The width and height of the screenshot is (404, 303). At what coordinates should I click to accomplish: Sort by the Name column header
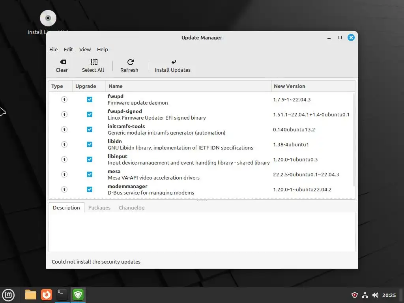pyautogui.click(x=188, y=86)
